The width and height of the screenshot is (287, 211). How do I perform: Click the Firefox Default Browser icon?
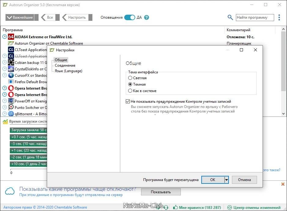point(11,82)
